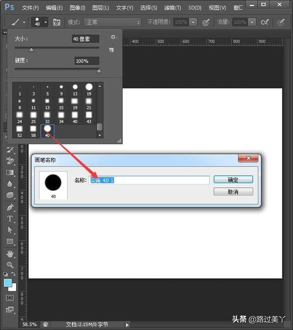This screenshot has height=330, width=293.
Task: Expand the 流量 slider arrow
Action: 252,22
